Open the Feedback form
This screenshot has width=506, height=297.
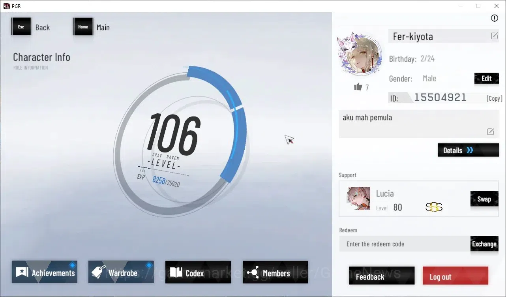(382, 276)
